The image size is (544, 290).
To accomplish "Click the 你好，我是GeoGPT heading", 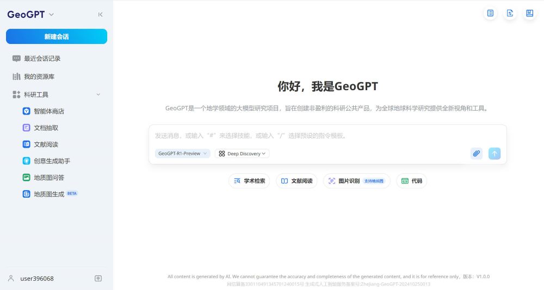I will point(327,86).
